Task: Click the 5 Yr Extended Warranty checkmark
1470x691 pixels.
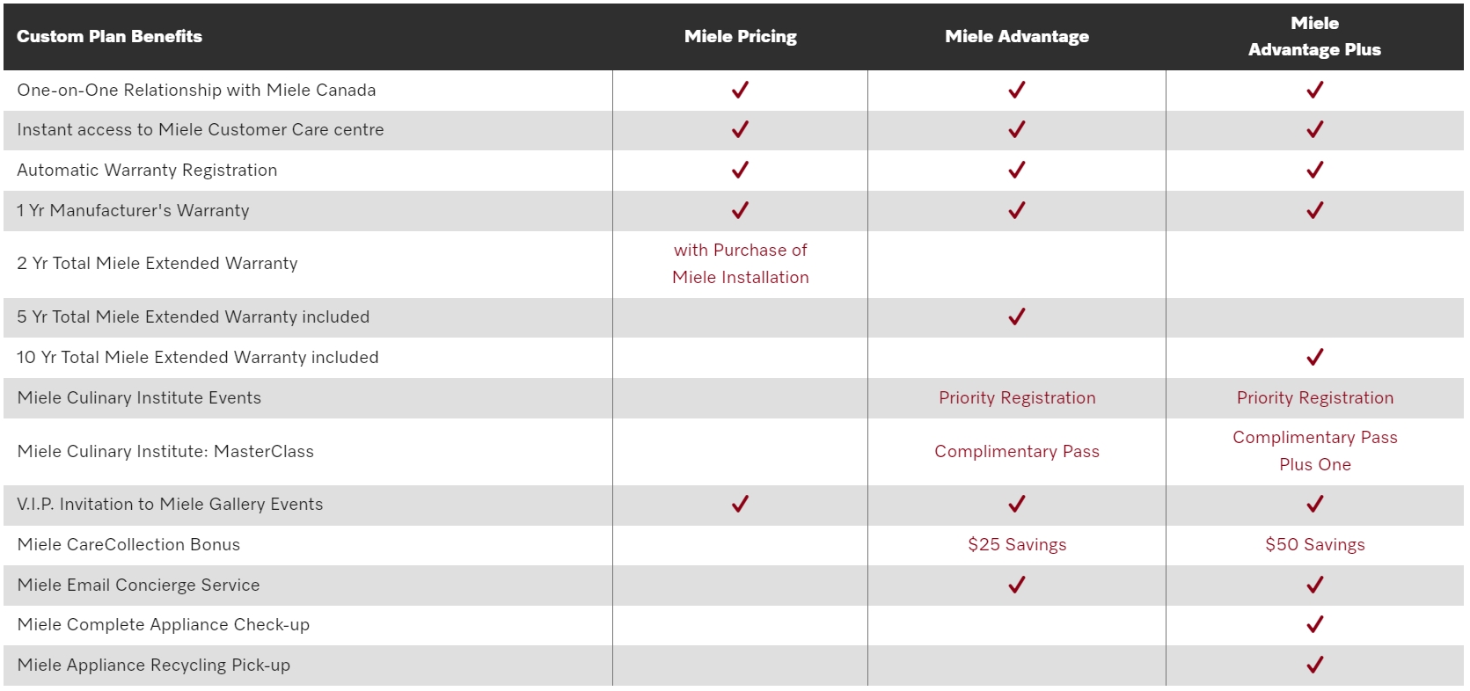Action: (1017, 316)
